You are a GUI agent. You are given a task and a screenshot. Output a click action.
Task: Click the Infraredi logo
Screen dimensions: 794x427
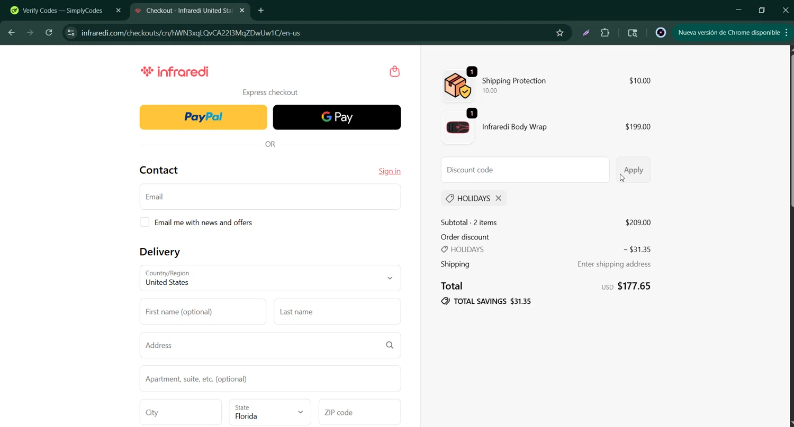(174, 71)
